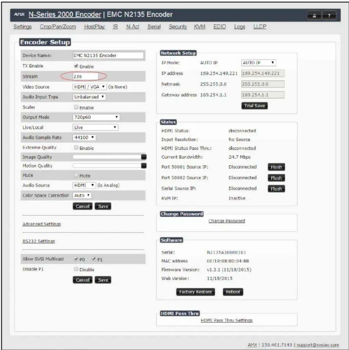Screen dimensions: 349x350
Task: Flush Port 50002 Source IP
Action: 276,178
